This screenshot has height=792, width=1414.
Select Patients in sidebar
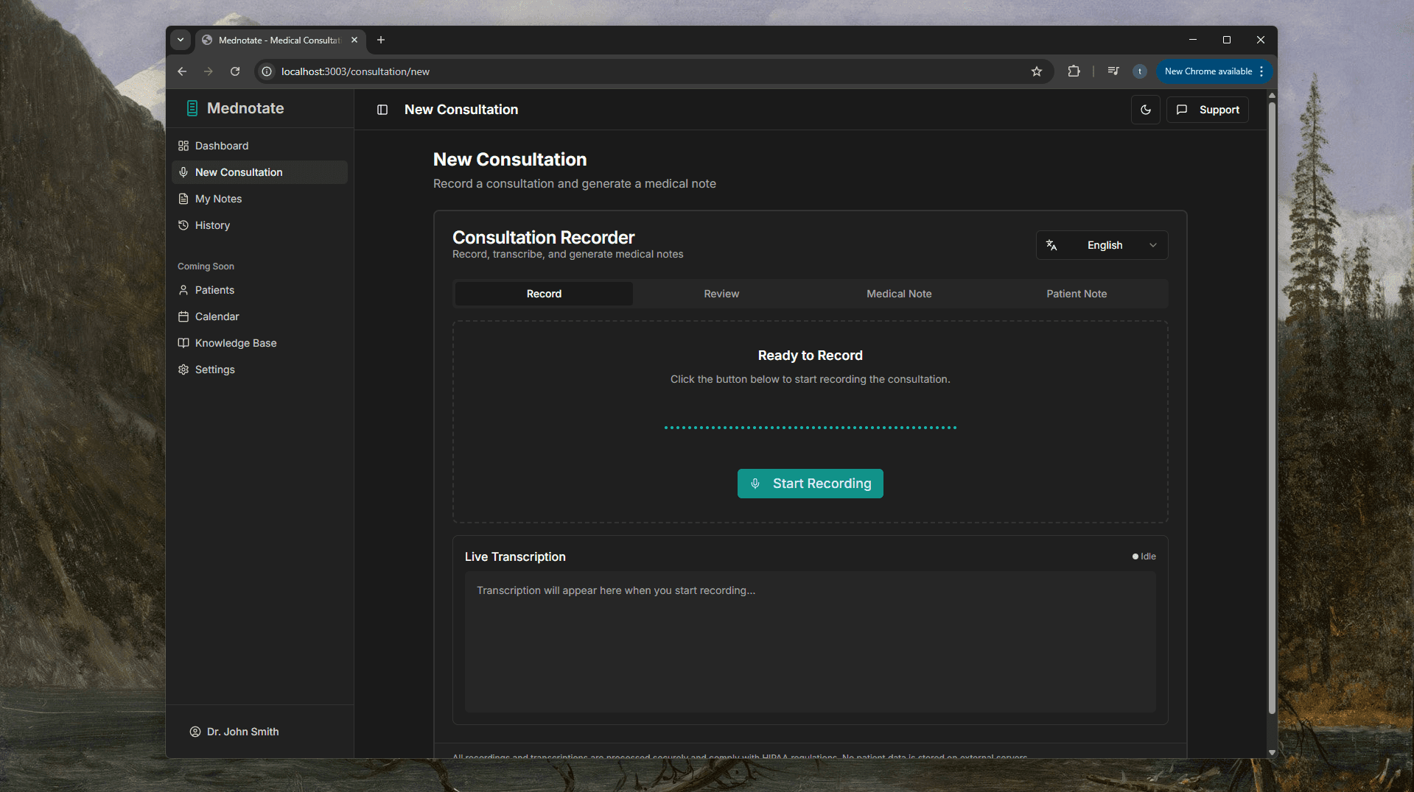pos(214,290)
